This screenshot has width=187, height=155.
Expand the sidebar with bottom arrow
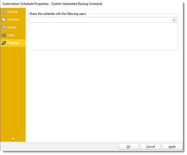pyautogui.click(x=13, y=139)
